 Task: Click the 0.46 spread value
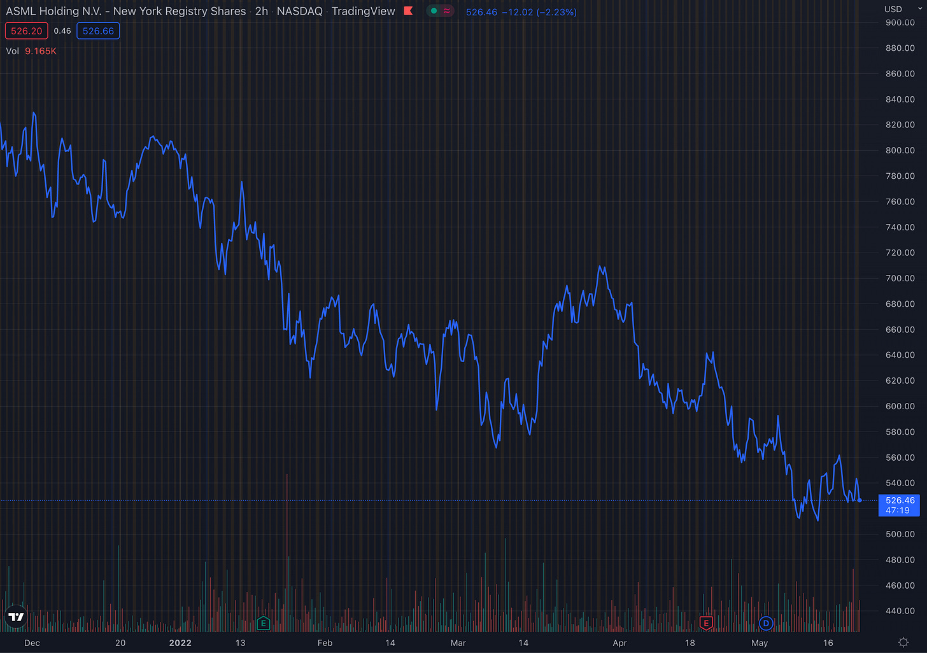pos(62,31)
